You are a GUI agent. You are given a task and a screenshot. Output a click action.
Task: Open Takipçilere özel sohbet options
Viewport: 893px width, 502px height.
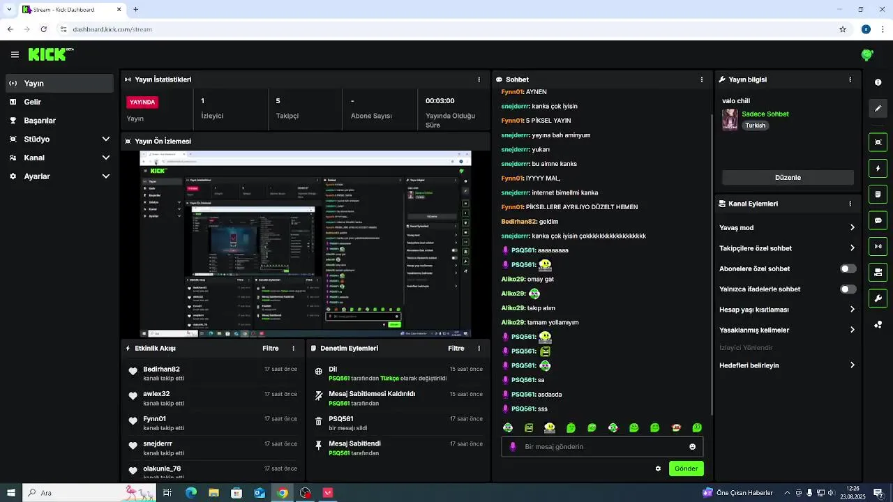(x=787, y=248)
